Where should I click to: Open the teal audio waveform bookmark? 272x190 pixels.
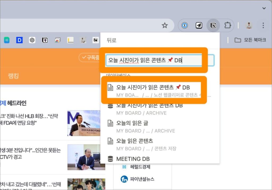click(x=7, y=40)
